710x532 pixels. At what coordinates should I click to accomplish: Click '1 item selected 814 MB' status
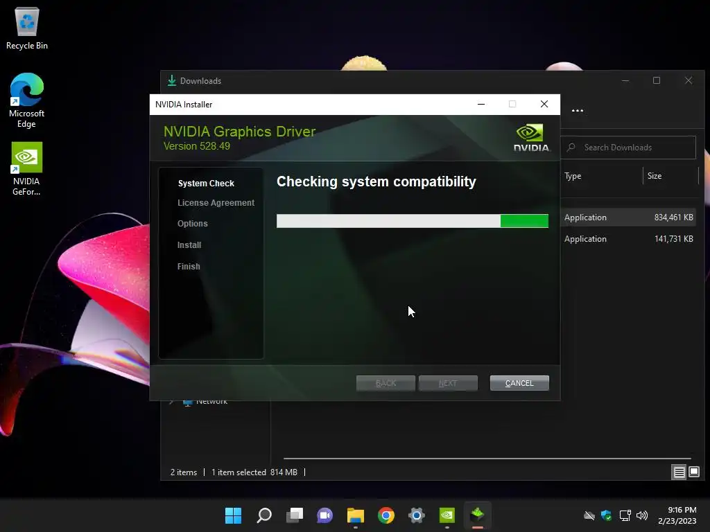(x=254, y=472)
